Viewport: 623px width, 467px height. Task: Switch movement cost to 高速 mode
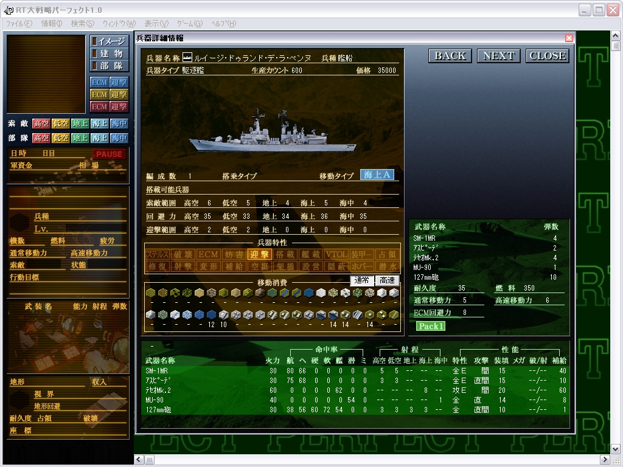tap(388, 280)
